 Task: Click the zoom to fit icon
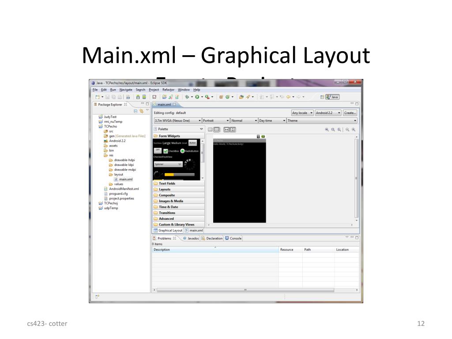tap(333, 130)
